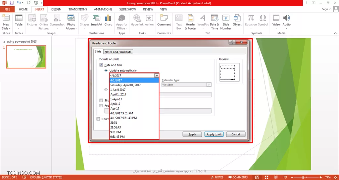Select the Update automatically radio button
Image resolution: width=339 pixels, height=180 pixels.
point(106,70)
